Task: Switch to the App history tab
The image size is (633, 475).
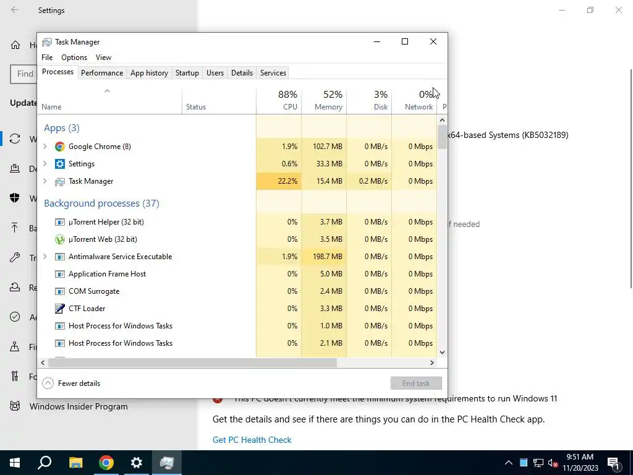Action: [x=149, y=73]
